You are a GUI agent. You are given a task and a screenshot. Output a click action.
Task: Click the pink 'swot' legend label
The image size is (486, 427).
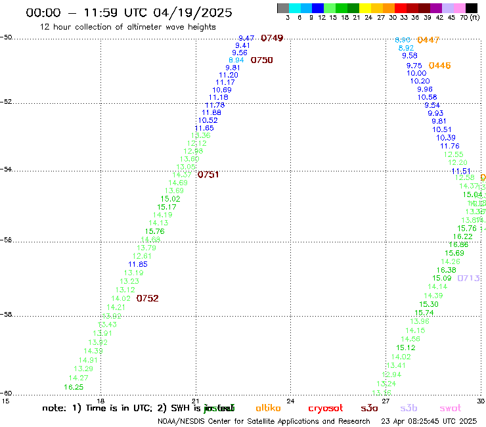tap(451, 409)
